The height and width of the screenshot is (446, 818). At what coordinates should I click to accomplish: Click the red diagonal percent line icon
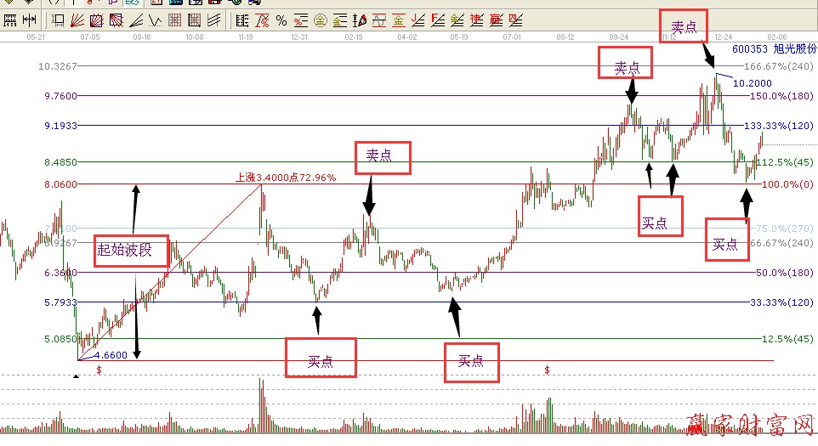(x=262, y=20)
